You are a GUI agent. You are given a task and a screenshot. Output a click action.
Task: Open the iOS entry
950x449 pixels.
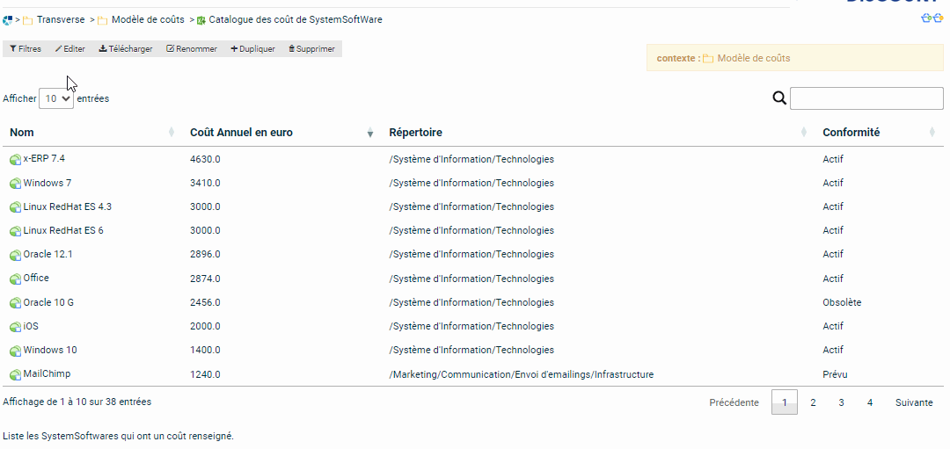click(31, 326)
